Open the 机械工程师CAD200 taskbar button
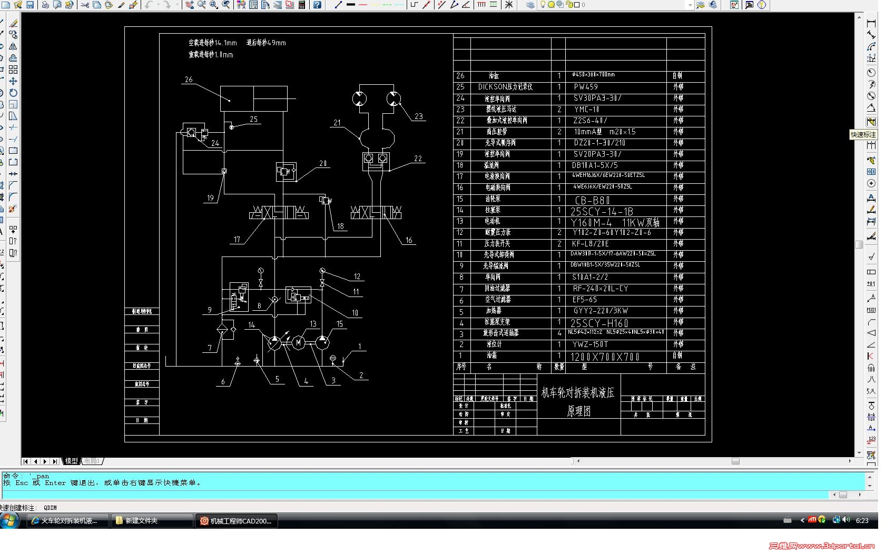 pos(237,520)
